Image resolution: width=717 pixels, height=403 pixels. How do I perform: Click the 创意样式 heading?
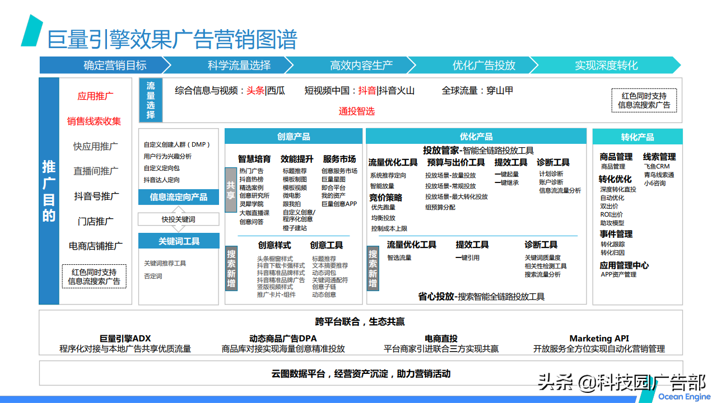click(x=274, y=246)
